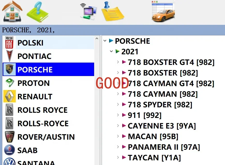Select PROTON in the make list
Screen dimensions: 225x165
pos(48,83)
